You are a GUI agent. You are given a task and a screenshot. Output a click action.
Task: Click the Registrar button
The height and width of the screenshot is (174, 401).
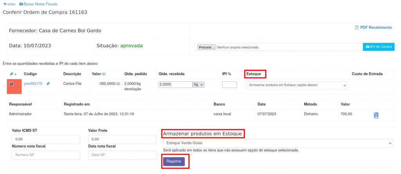(x=173, y=161)
